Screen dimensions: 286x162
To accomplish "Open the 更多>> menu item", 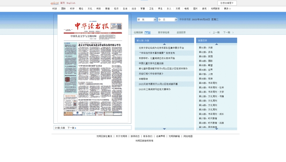I will [x=227, y=9].
